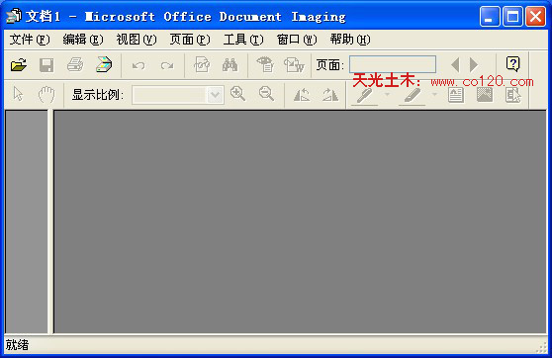Start scanning a new document icon
This screenshot has width=552, height=358.
[x=104, y=64]
